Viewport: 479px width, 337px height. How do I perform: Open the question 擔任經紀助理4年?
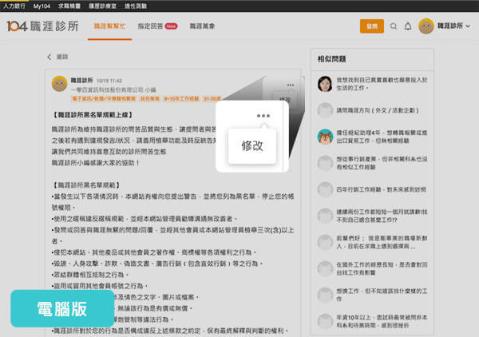[x=382, y=137]
